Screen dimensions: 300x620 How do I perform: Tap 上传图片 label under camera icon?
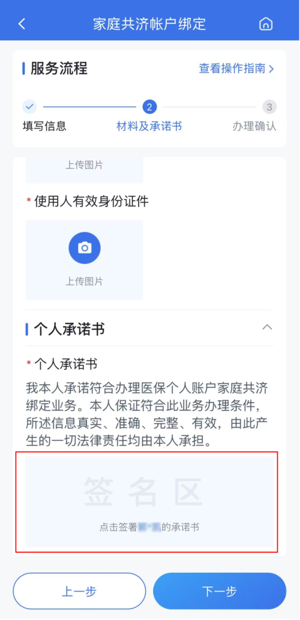84,281
